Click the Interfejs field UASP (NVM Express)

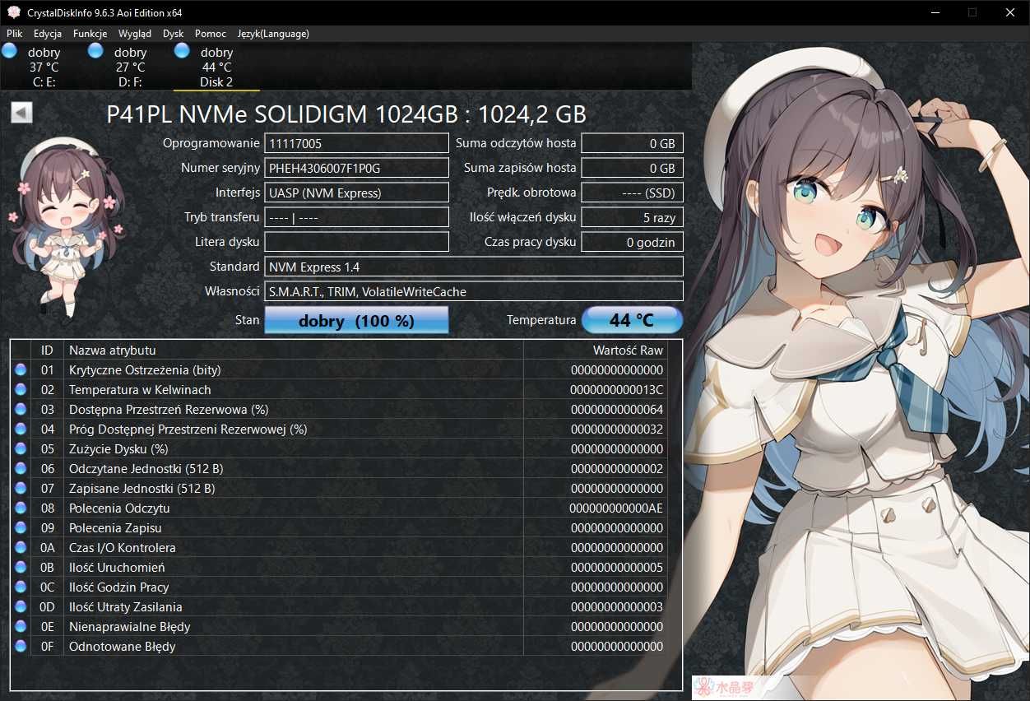click(x=356, y=193)
